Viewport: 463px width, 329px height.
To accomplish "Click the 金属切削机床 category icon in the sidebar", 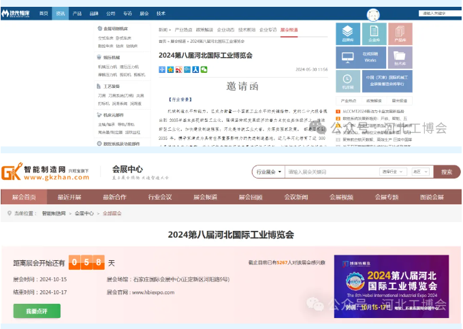I will coord(100,29).
